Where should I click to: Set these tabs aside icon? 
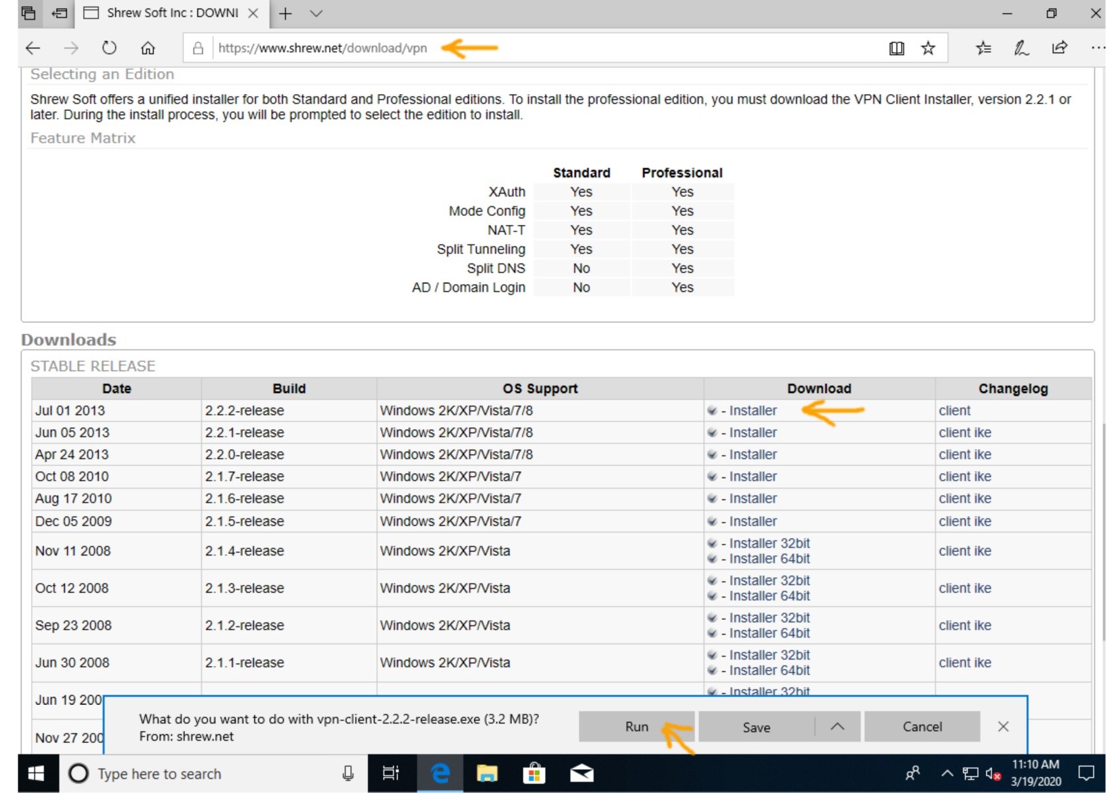tap(60, 13)
